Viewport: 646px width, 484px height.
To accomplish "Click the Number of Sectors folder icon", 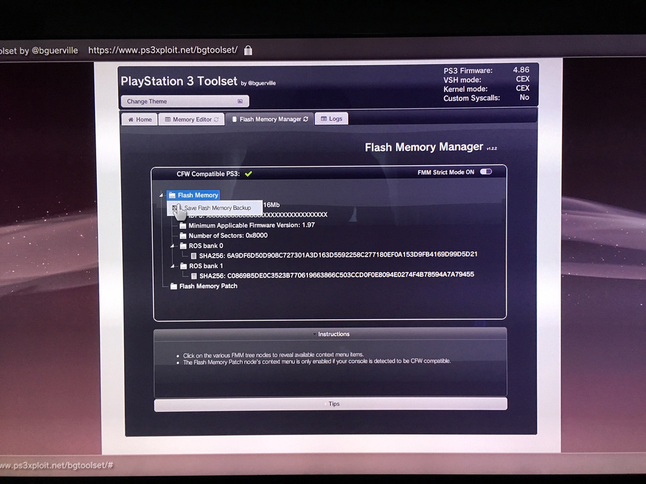I will pyautogui.click(x=183, y=236).
